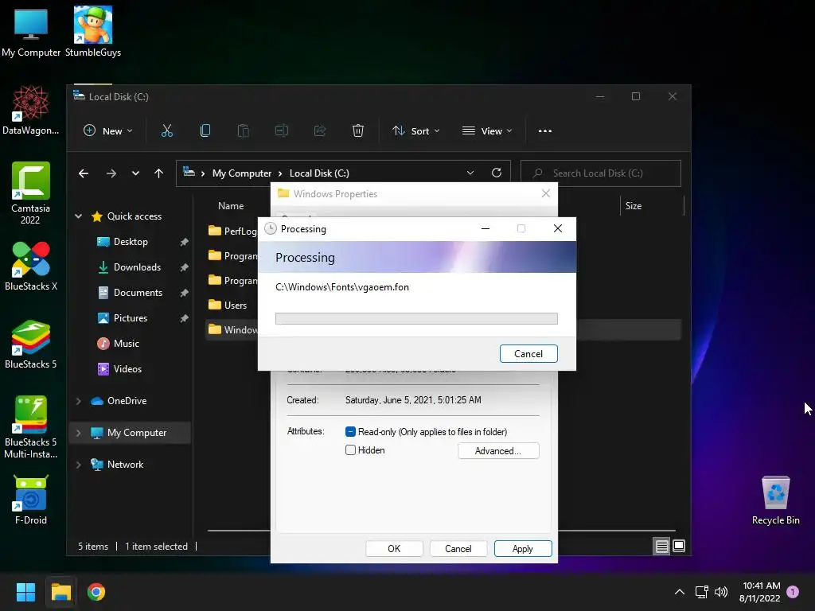Select Documents in Quick access
This screenshot has width=815, height=611.
(138, 293)
